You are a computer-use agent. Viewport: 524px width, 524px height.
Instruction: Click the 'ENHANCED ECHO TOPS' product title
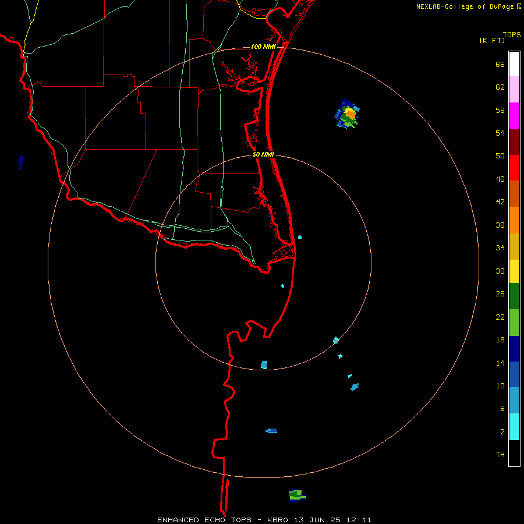[x=204, y=520]
